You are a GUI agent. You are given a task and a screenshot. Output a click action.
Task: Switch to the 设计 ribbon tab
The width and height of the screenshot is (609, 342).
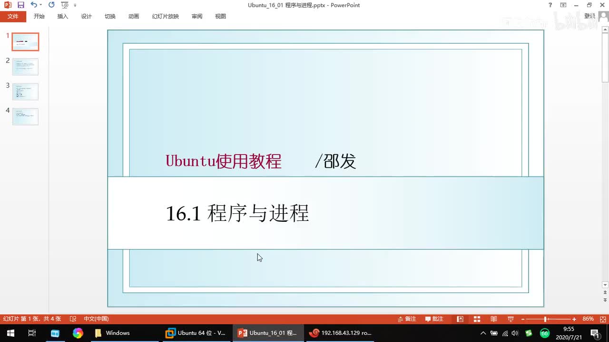pos(86,16)
